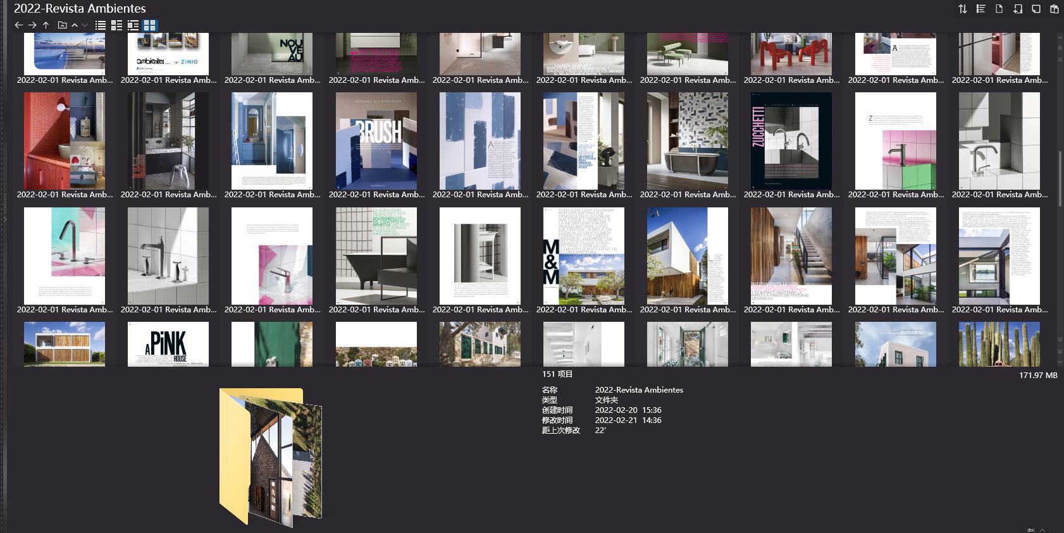Image resolution: width=1064 pixels, height=533 pixels.
Task: Open the black freestanding bathtub thumbnail
Action: point(688,141)
